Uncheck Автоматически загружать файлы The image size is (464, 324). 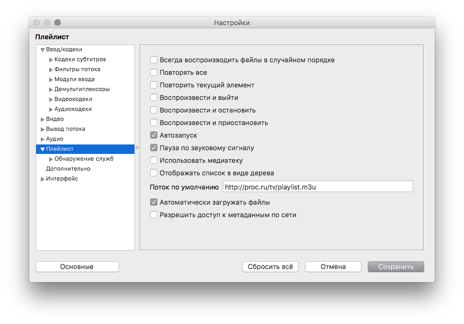point(154,202)
